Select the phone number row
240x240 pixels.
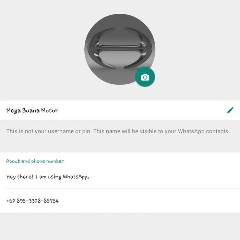pyautogui.click(x=120, y=201)
